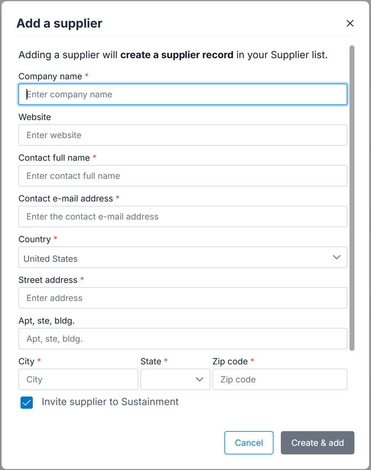
Task: Focus the Enter company name input
Action: pos(183,95)
